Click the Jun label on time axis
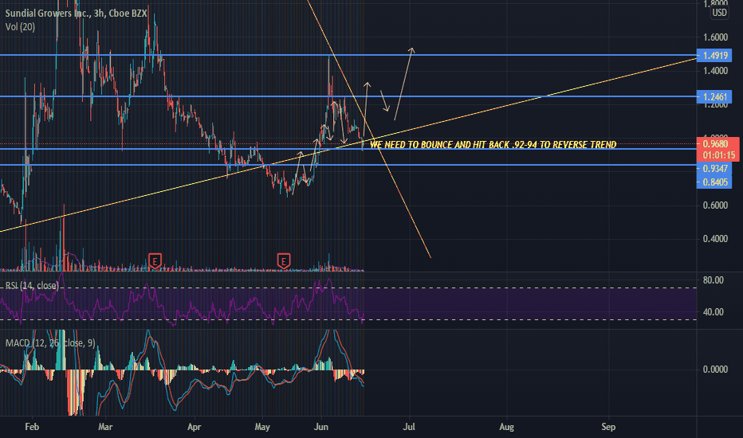 point(321,427)
